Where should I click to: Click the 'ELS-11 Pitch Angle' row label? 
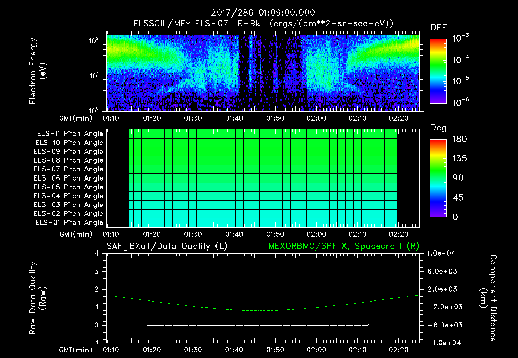(x=70, y=134)
